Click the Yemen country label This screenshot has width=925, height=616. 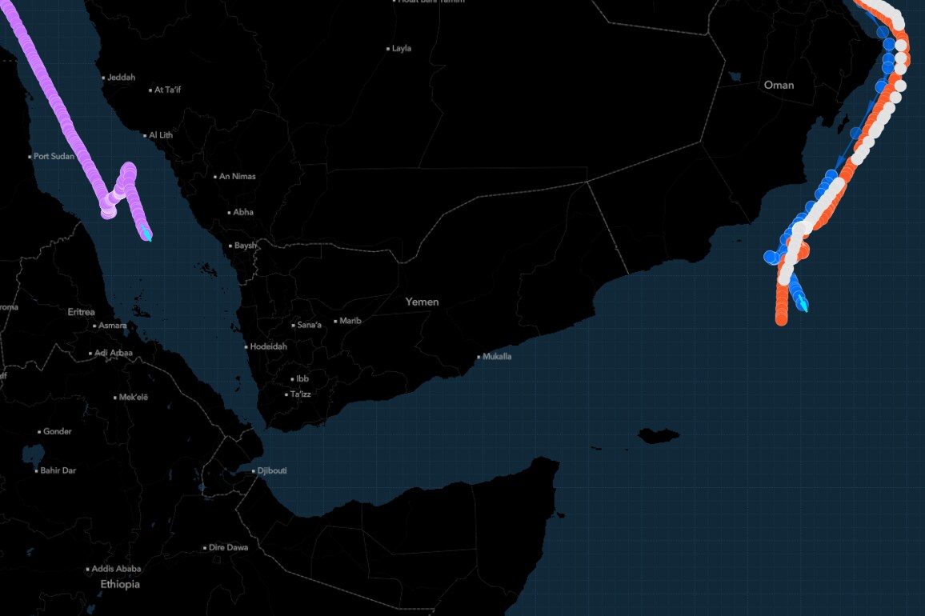pos(422,302)
